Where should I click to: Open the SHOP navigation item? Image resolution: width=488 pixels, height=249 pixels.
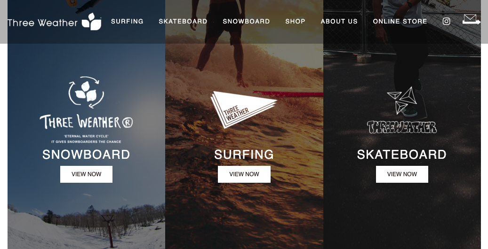(x=295, y=22)
